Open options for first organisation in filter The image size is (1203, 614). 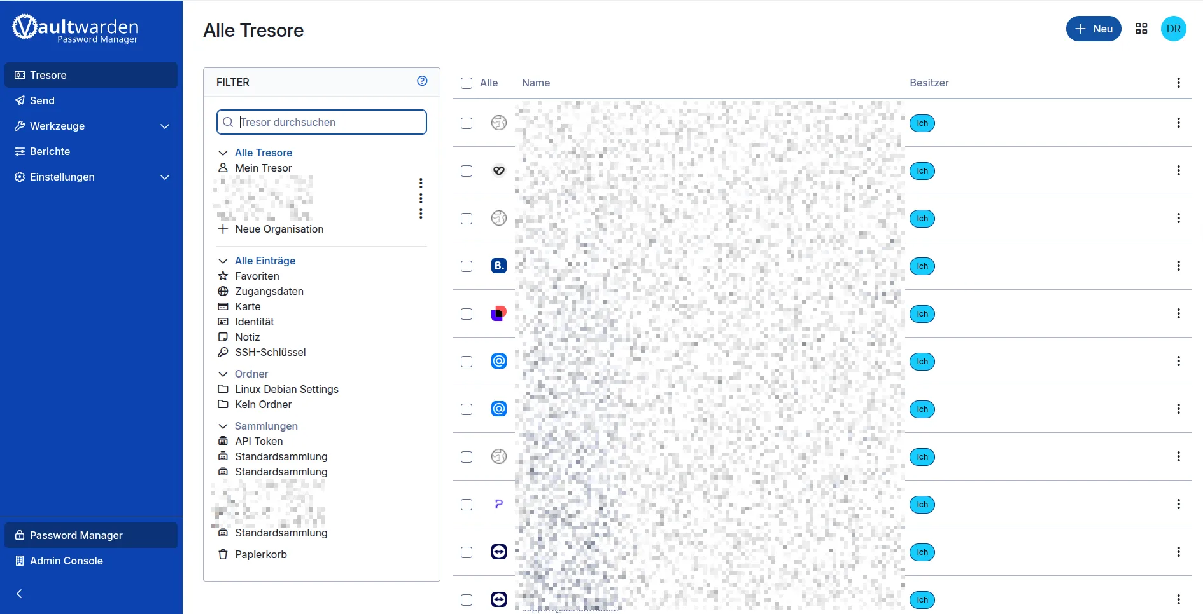(x=421, y=183)
